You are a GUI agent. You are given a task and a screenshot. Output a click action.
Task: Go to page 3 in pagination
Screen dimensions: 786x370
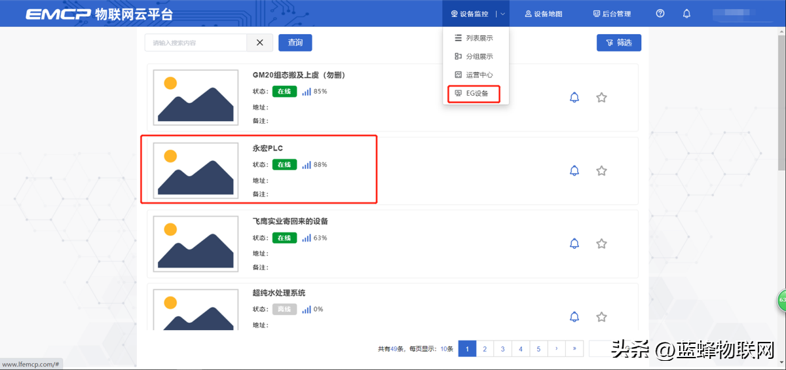502,348
